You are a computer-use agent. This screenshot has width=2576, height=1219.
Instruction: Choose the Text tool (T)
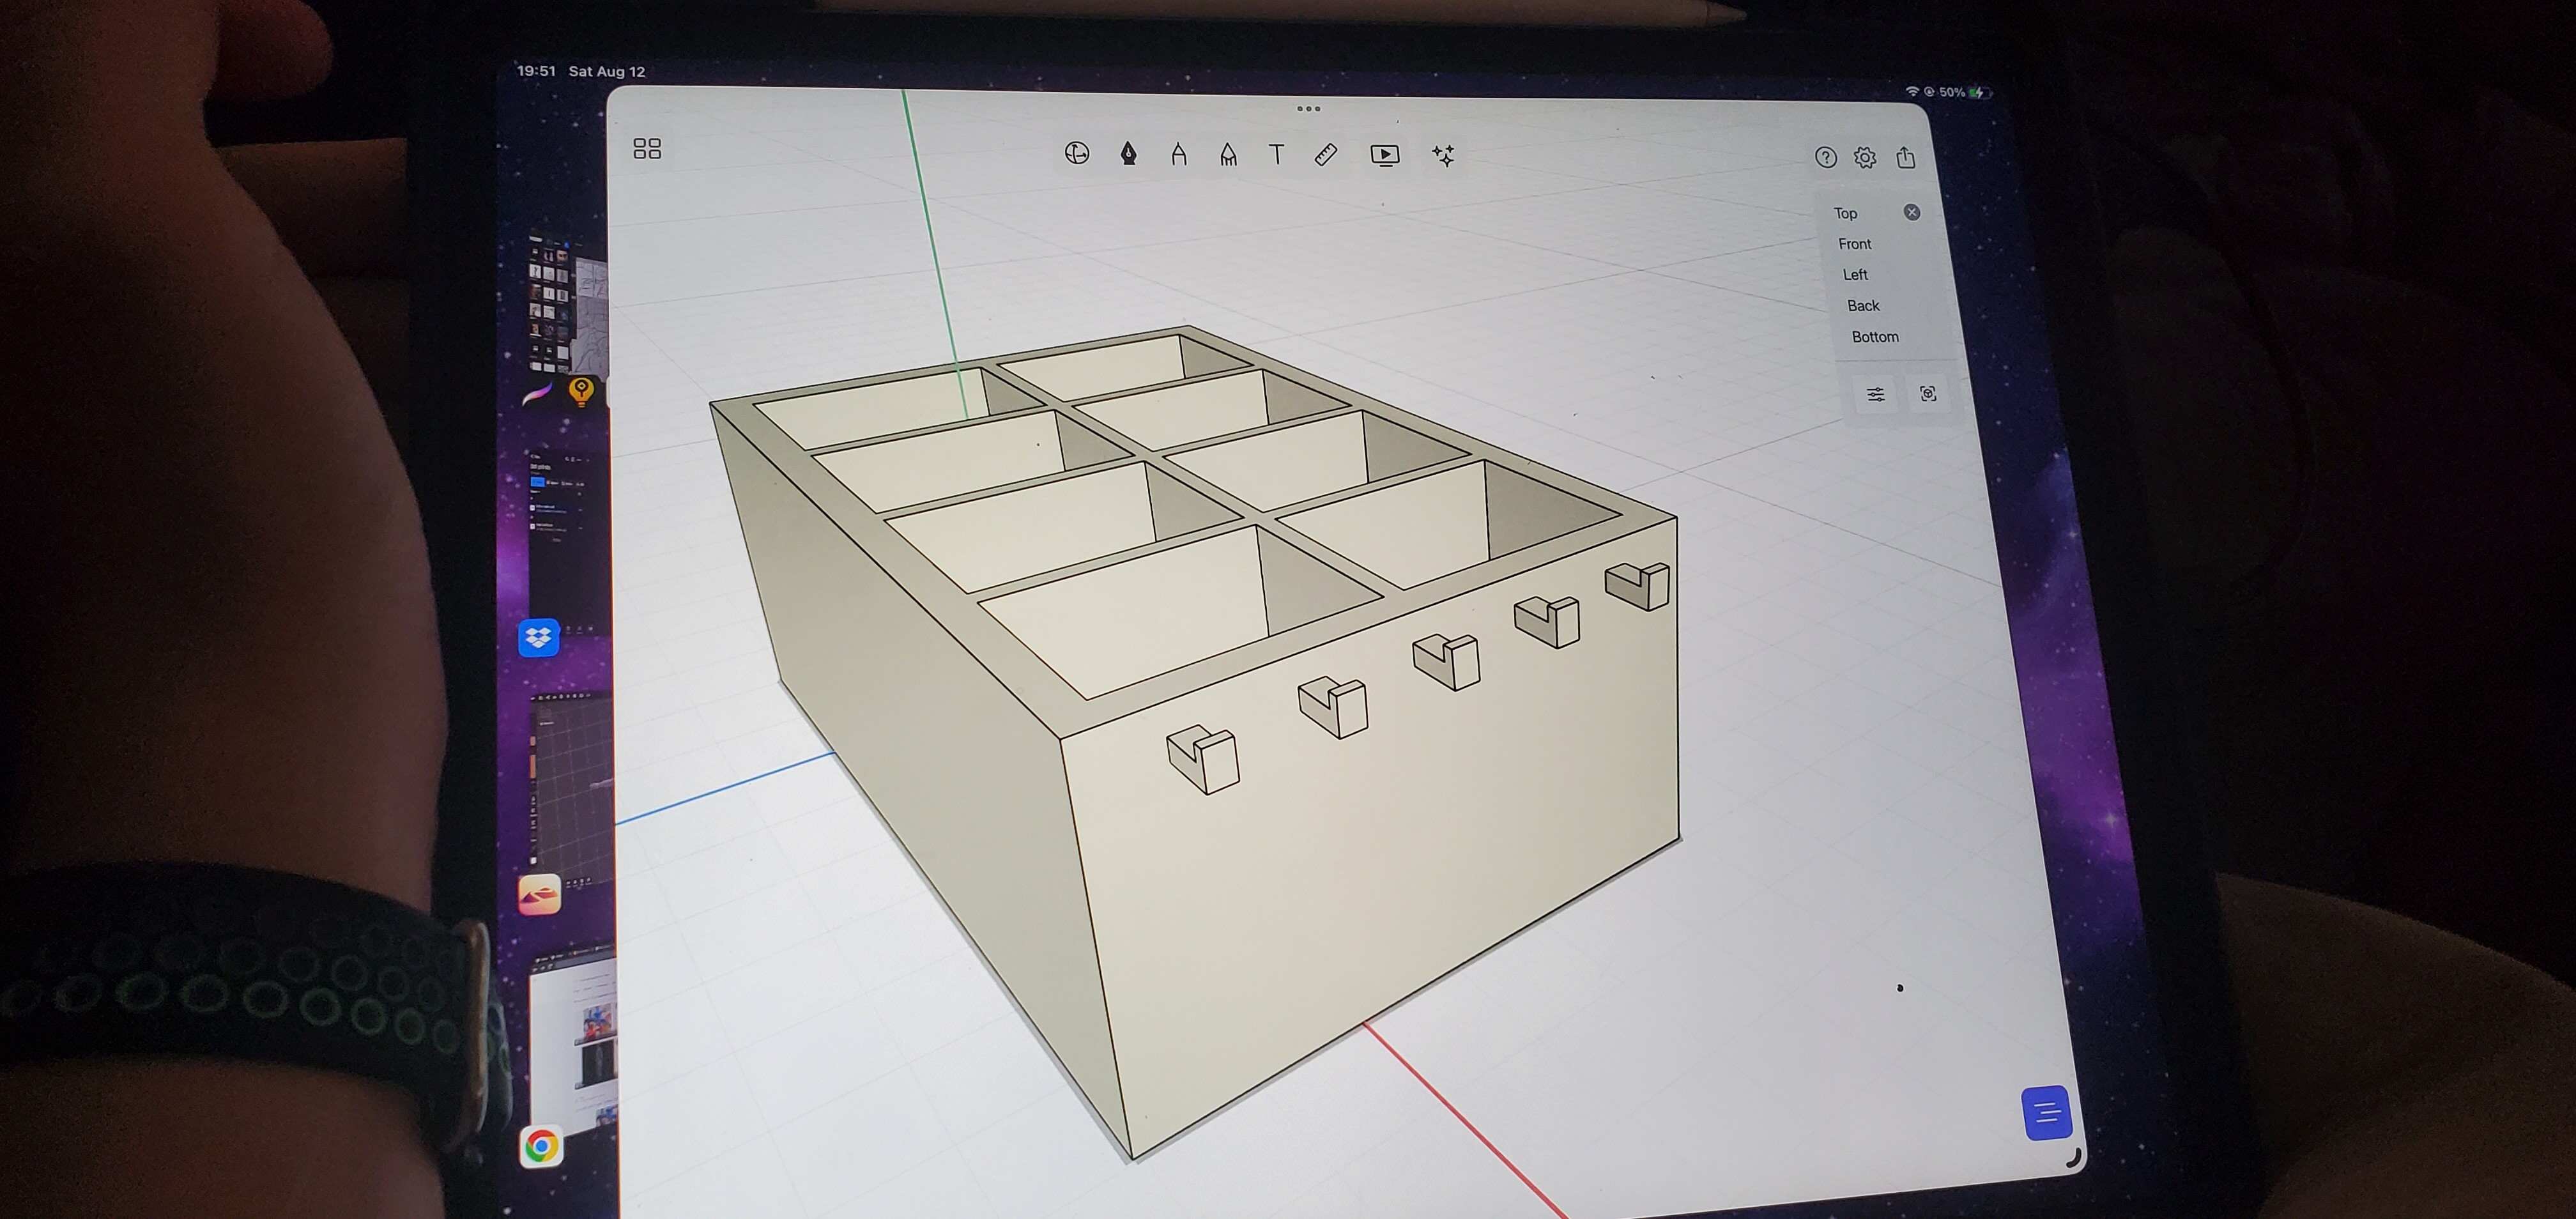coord(1276,154)
